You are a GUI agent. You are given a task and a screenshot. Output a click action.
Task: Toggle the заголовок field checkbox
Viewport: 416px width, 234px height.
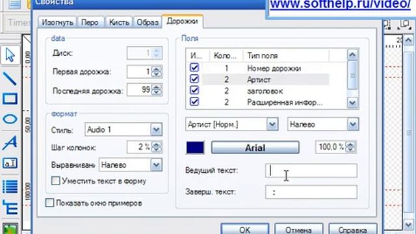pos(194,90)
